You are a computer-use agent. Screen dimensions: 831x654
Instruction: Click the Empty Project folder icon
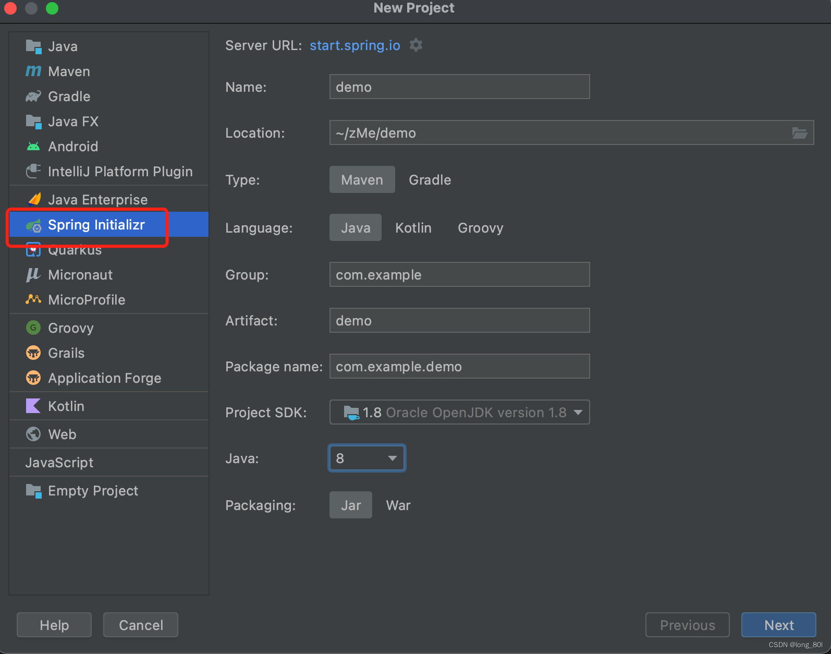coord(33,491)
